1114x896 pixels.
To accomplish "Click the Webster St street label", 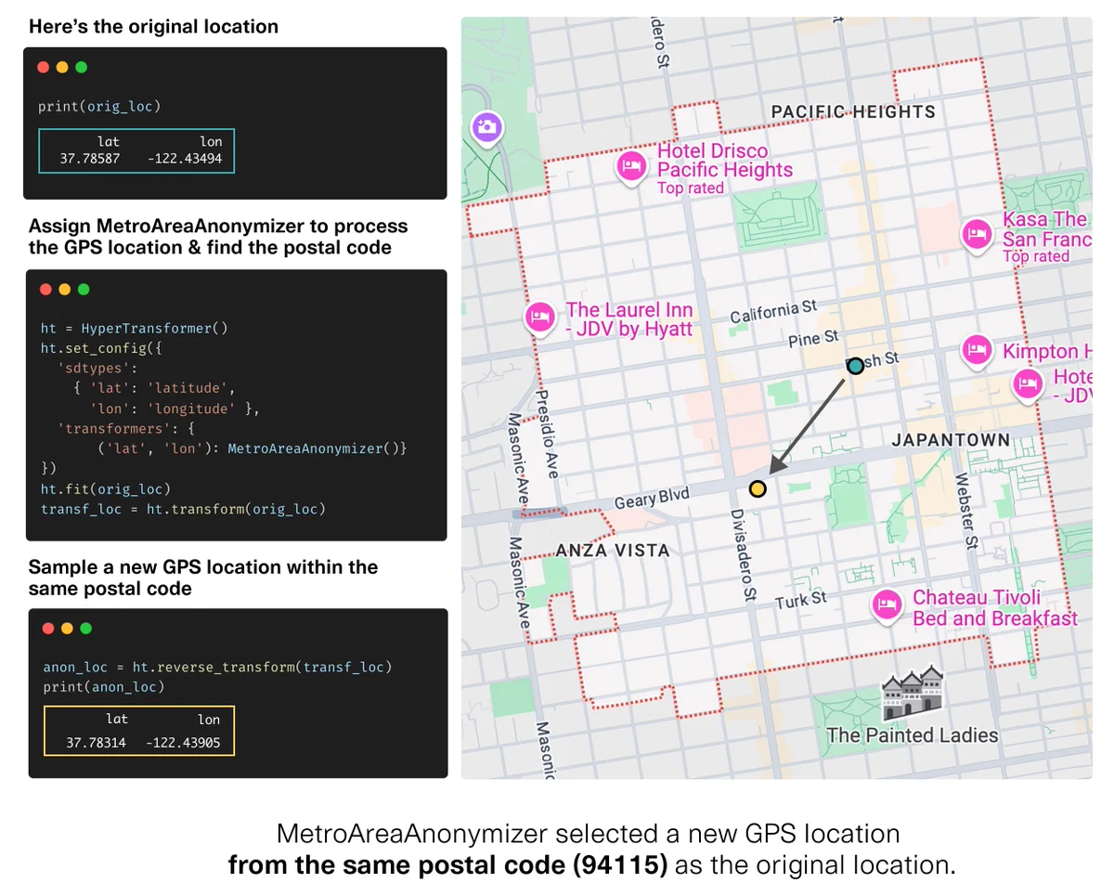I will pyautogui.click(x=965, y=510).
